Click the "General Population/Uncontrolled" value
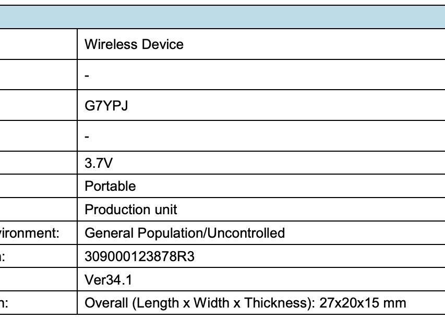The image size is (445, 319). (x=184, y=233)
